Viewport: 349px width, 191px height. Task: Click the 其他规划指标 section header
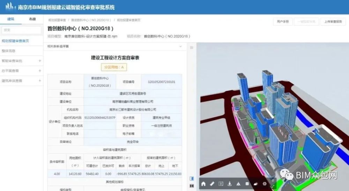click(x=114, y=182)
